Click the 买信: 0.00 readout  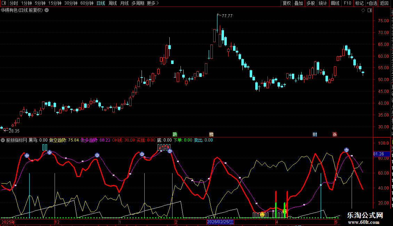click(146, 140)
